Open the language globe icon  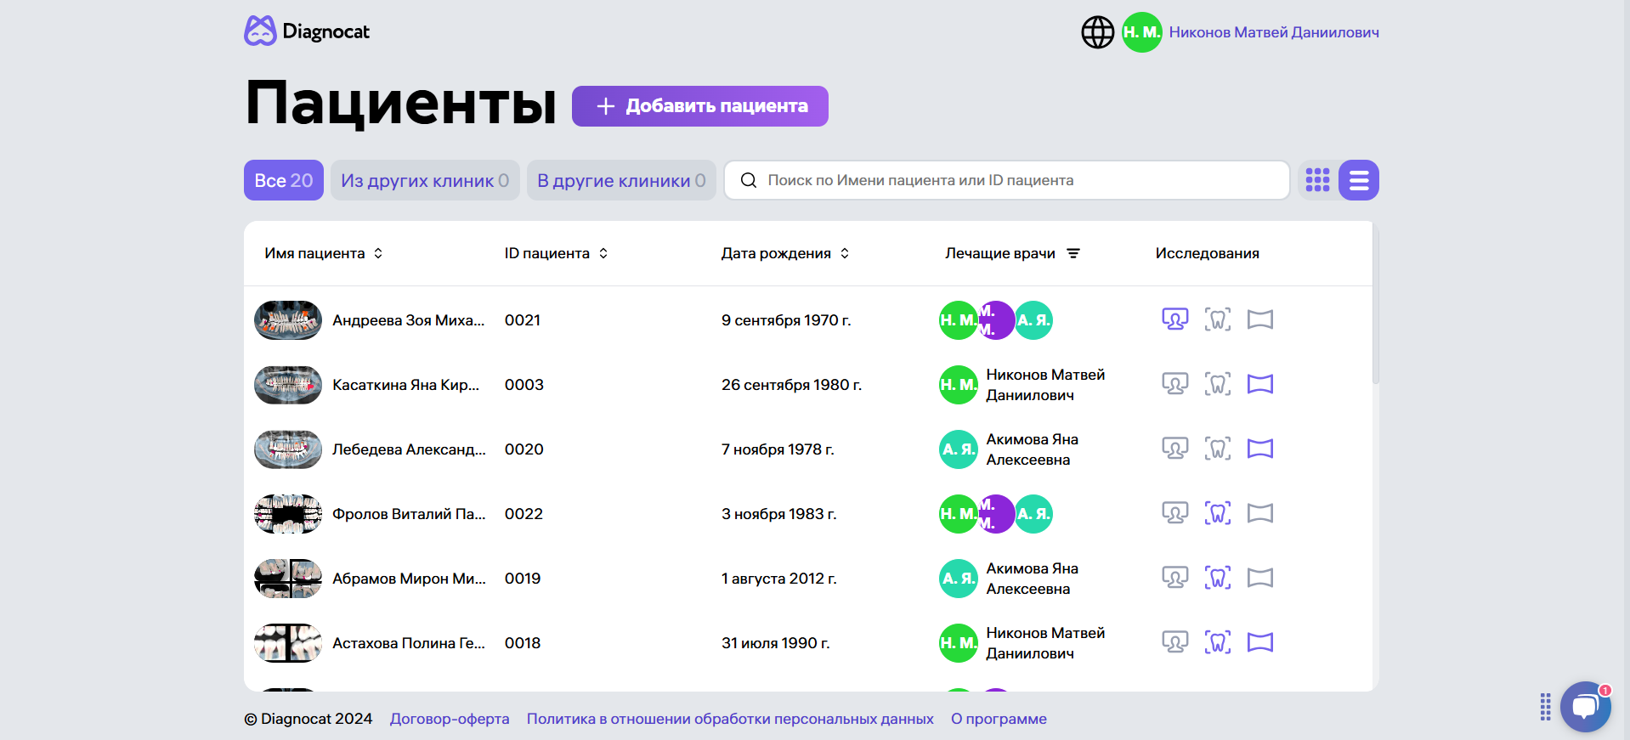[x=1097, y=32]
